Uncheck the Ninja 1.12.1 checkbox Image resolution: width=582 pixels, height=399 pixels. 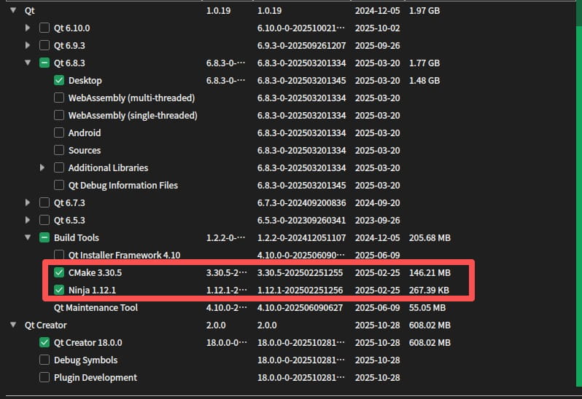point(59,290)
